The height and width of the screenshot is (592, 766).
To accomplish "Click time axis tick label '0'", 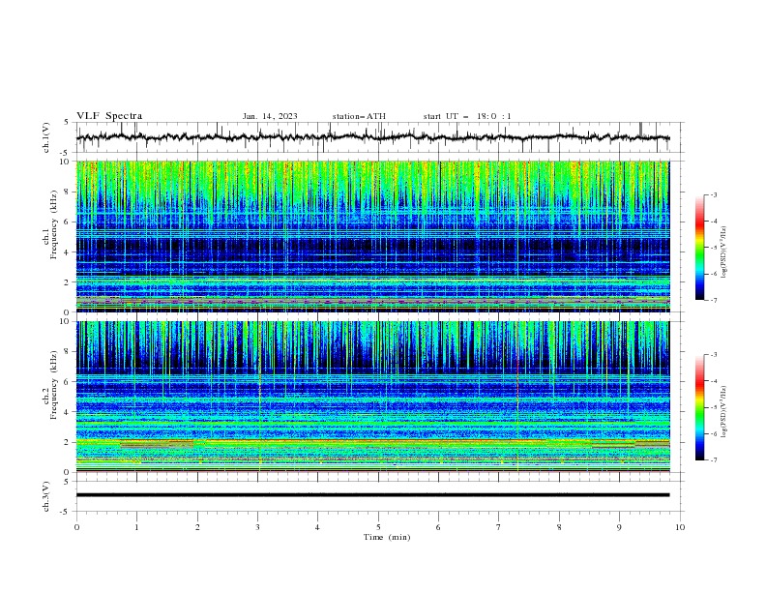I will pyautogui.click(x=76, y=527).
